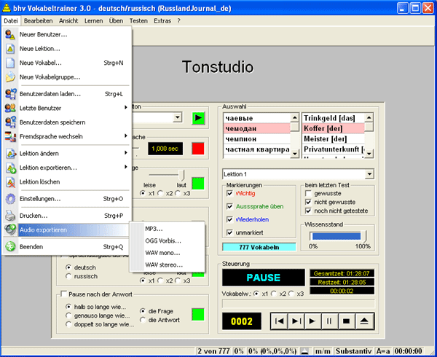Enable Pause nach der Anwort checkbox

tap(64, 294)
